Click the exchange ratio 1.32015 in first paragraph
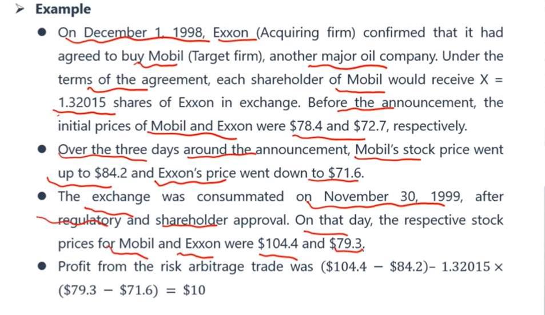Image resolution: width=545 pixels, height=315 pixels. pos(82,103)
